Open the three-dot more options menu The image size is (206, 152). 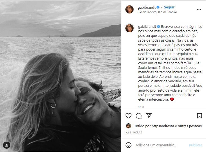coord(199,10)
